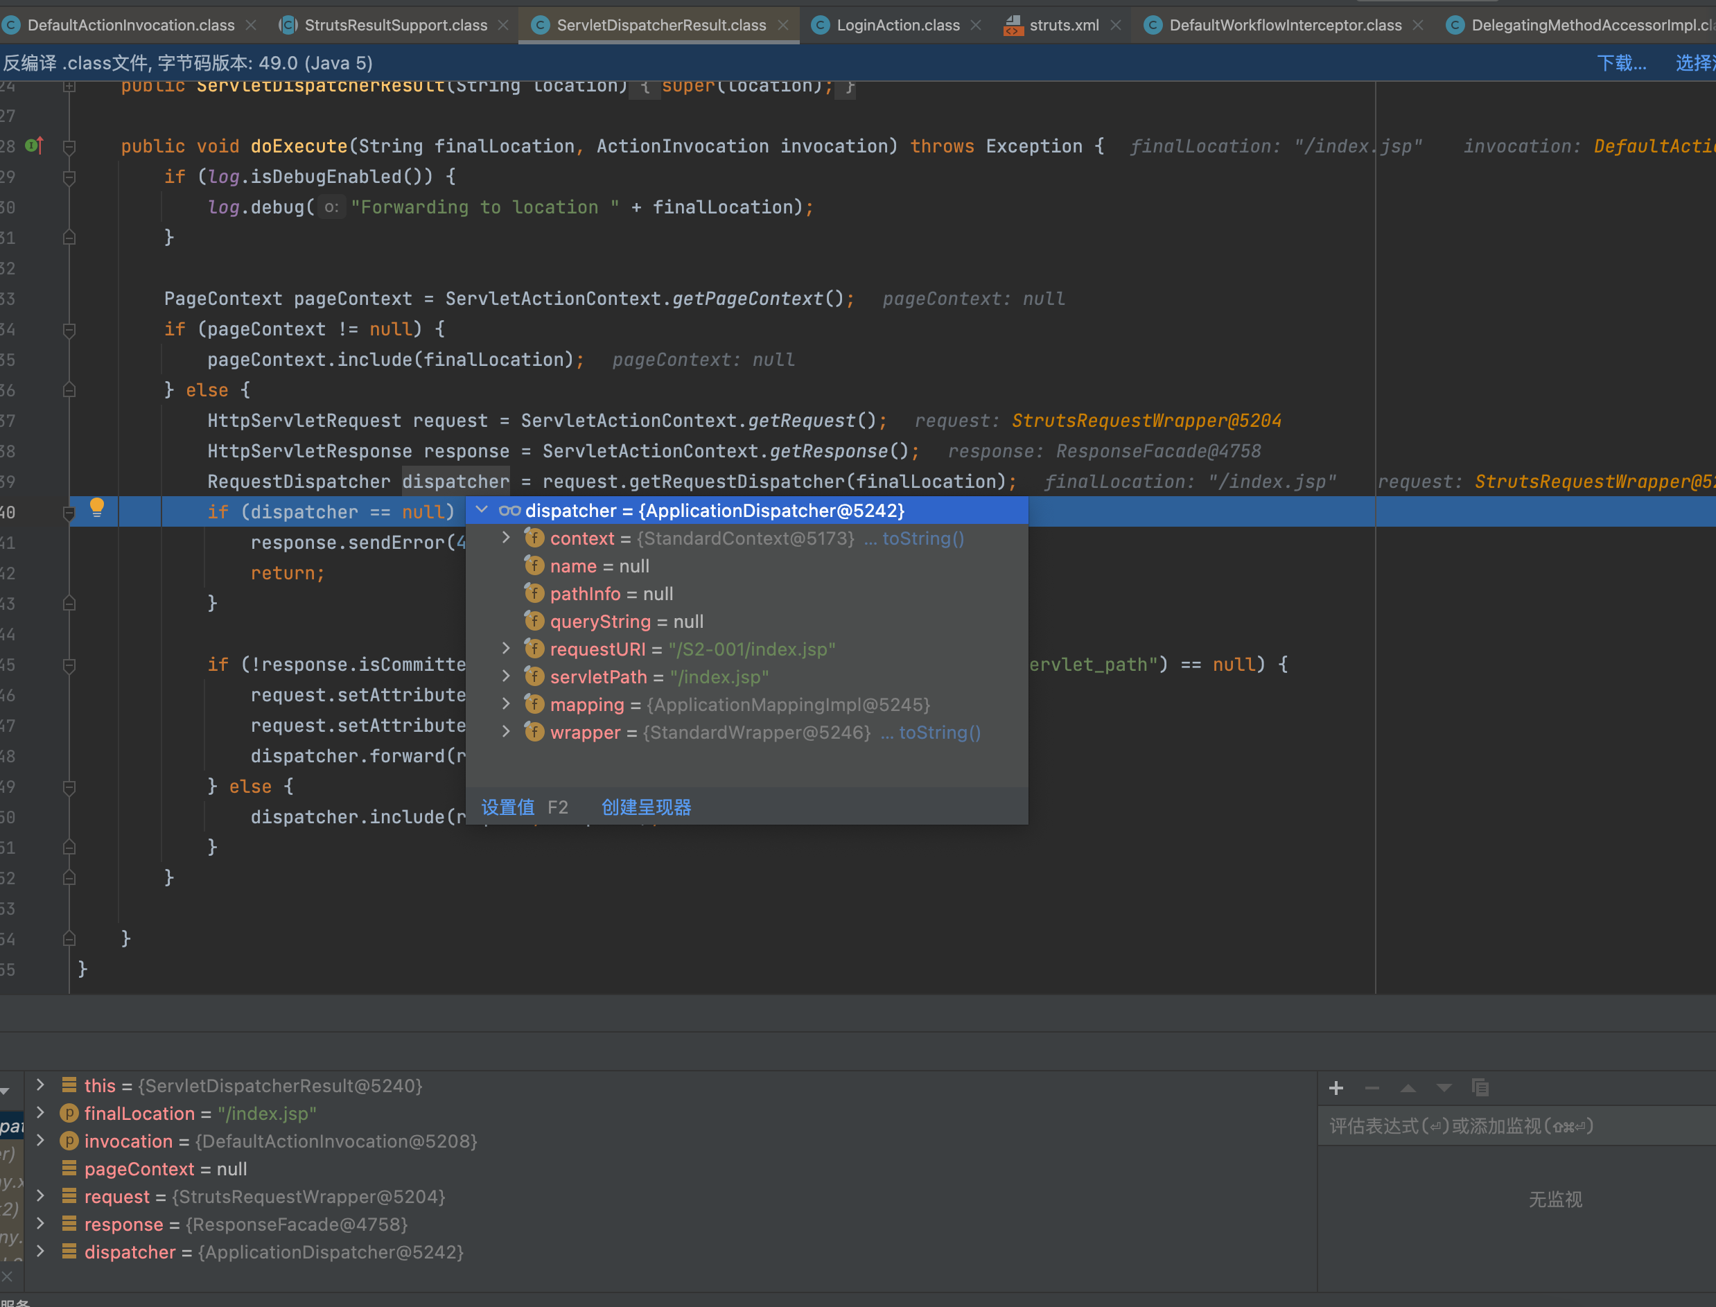
Task: Switch to DefaultWorkflowInterceptor.class tab
Action: click(1285, 25)
